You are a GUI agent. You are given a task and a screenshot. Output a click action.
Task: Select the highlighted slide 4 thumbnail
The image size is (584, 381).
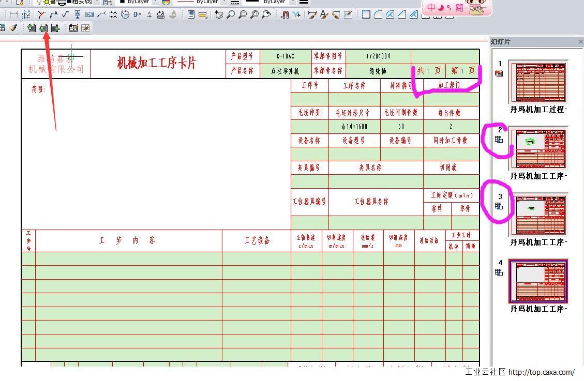(538, 281)
